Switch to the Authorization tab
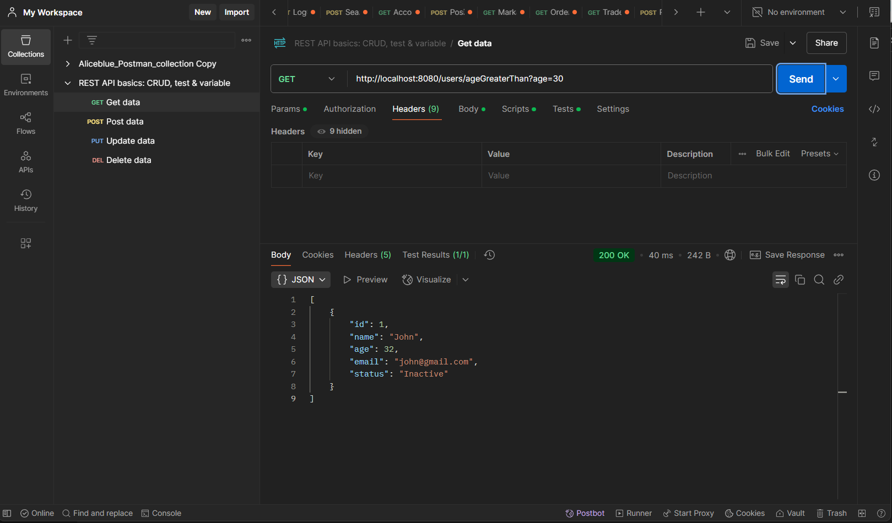892x523 pixels. pos(350,109)
